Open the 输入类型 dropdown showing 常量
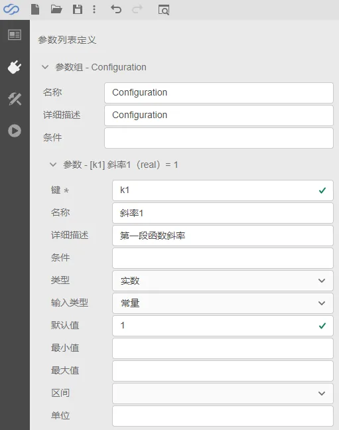 click(x=223, y=303)
